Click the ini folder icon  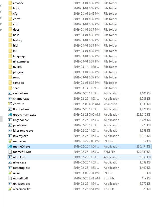tap(10, 51)
